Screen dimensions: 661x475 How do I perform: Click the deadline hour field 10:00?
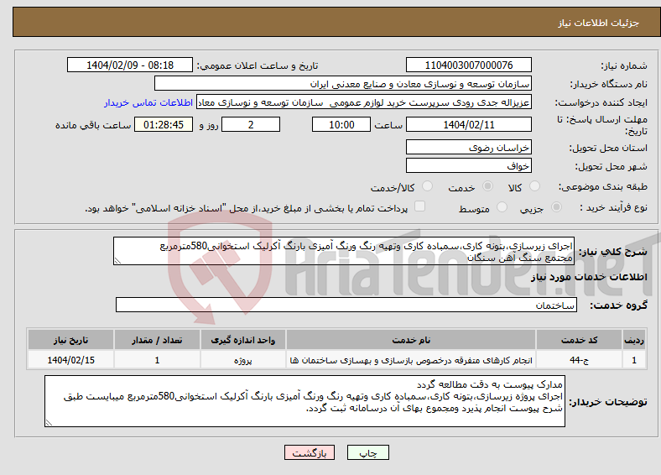point(341,124)
